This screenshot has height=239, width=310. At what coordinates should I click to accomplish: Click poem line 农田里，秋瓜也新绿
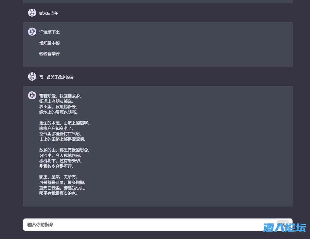point(58,107)
